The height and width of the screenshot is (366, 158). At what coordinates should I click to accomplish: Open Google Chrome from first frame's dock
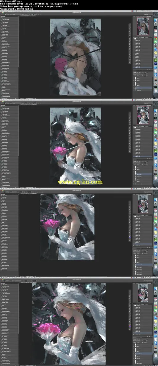(x=156, y=39)
